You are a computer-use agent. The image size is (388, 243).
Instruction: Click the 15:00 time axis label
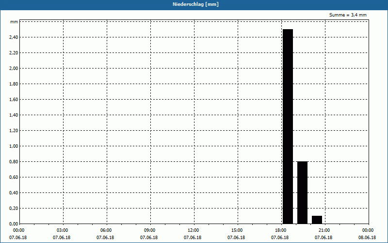tap(237, 230)
